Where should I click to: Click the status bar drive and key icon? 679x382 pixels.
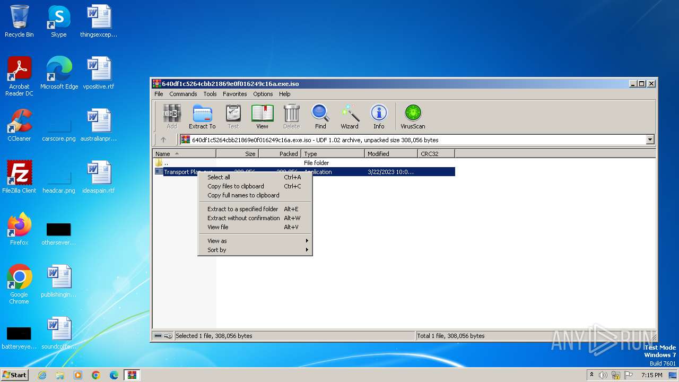pos(163,336)
